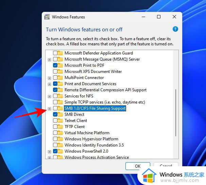Minimize the Windows Features dialog

(x=143, y=17)
